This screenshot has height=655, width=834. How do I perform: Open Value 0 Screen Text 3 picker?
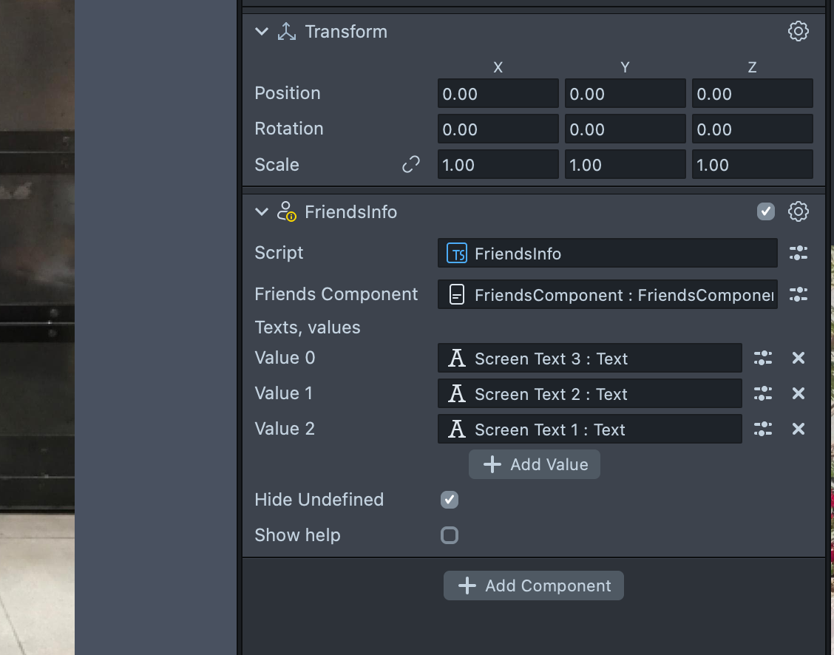589,359
